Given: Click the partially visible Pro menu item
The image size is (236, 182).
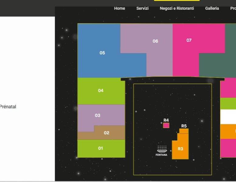Looking at the screenshot, I should 233,8.
